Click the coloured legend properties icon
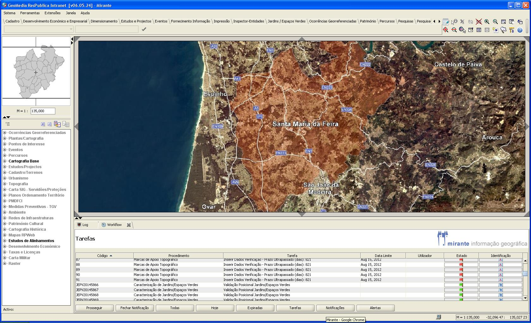The width and height of the screenshot is (531, 323). click(x=57, y=124)
